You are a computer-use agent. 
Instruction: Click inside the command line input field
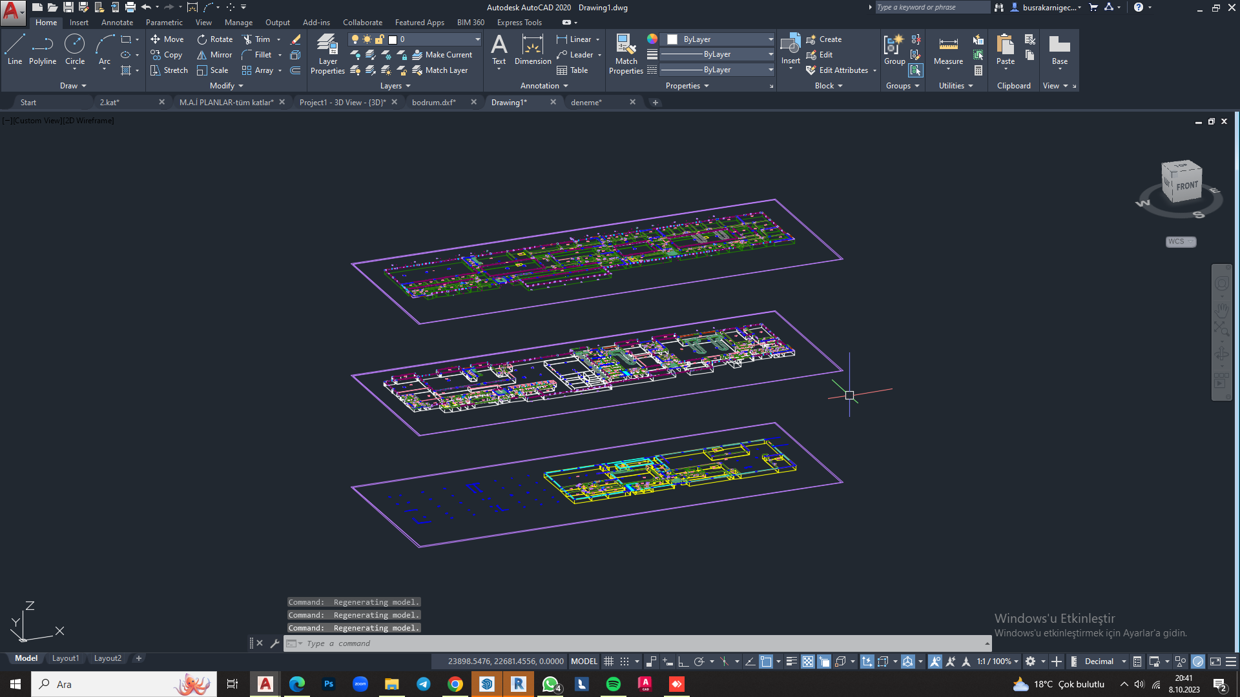pyautogui.click(x=452, y=643)
